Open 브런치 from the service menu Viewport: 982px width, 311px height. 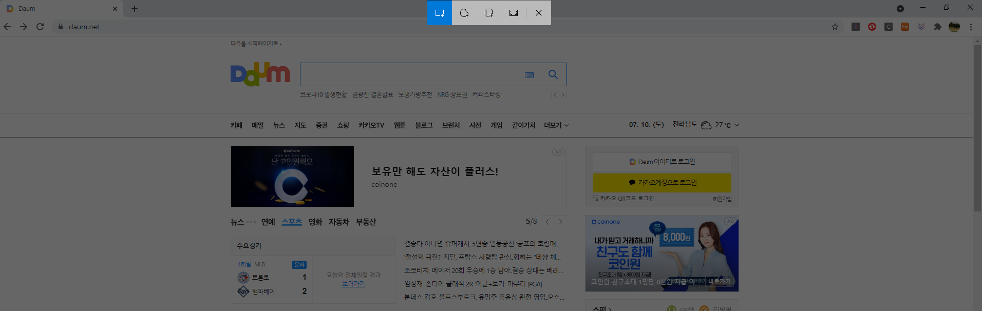coord(451,125)
